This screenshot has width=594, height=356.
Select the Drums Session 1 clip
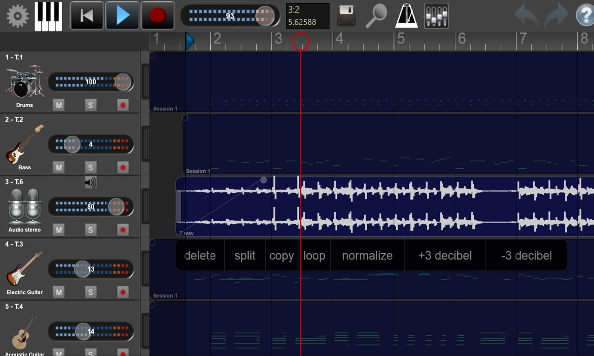(372, 82)
